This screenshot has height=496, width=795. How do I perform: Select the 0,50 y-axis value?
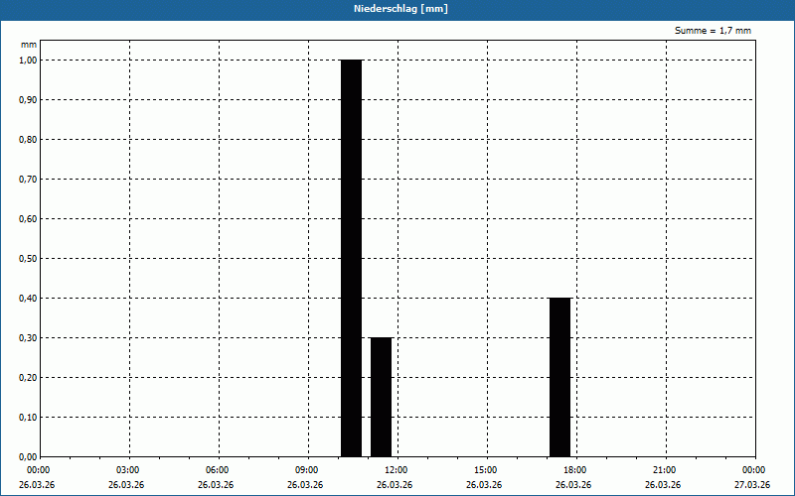[28, 259]
